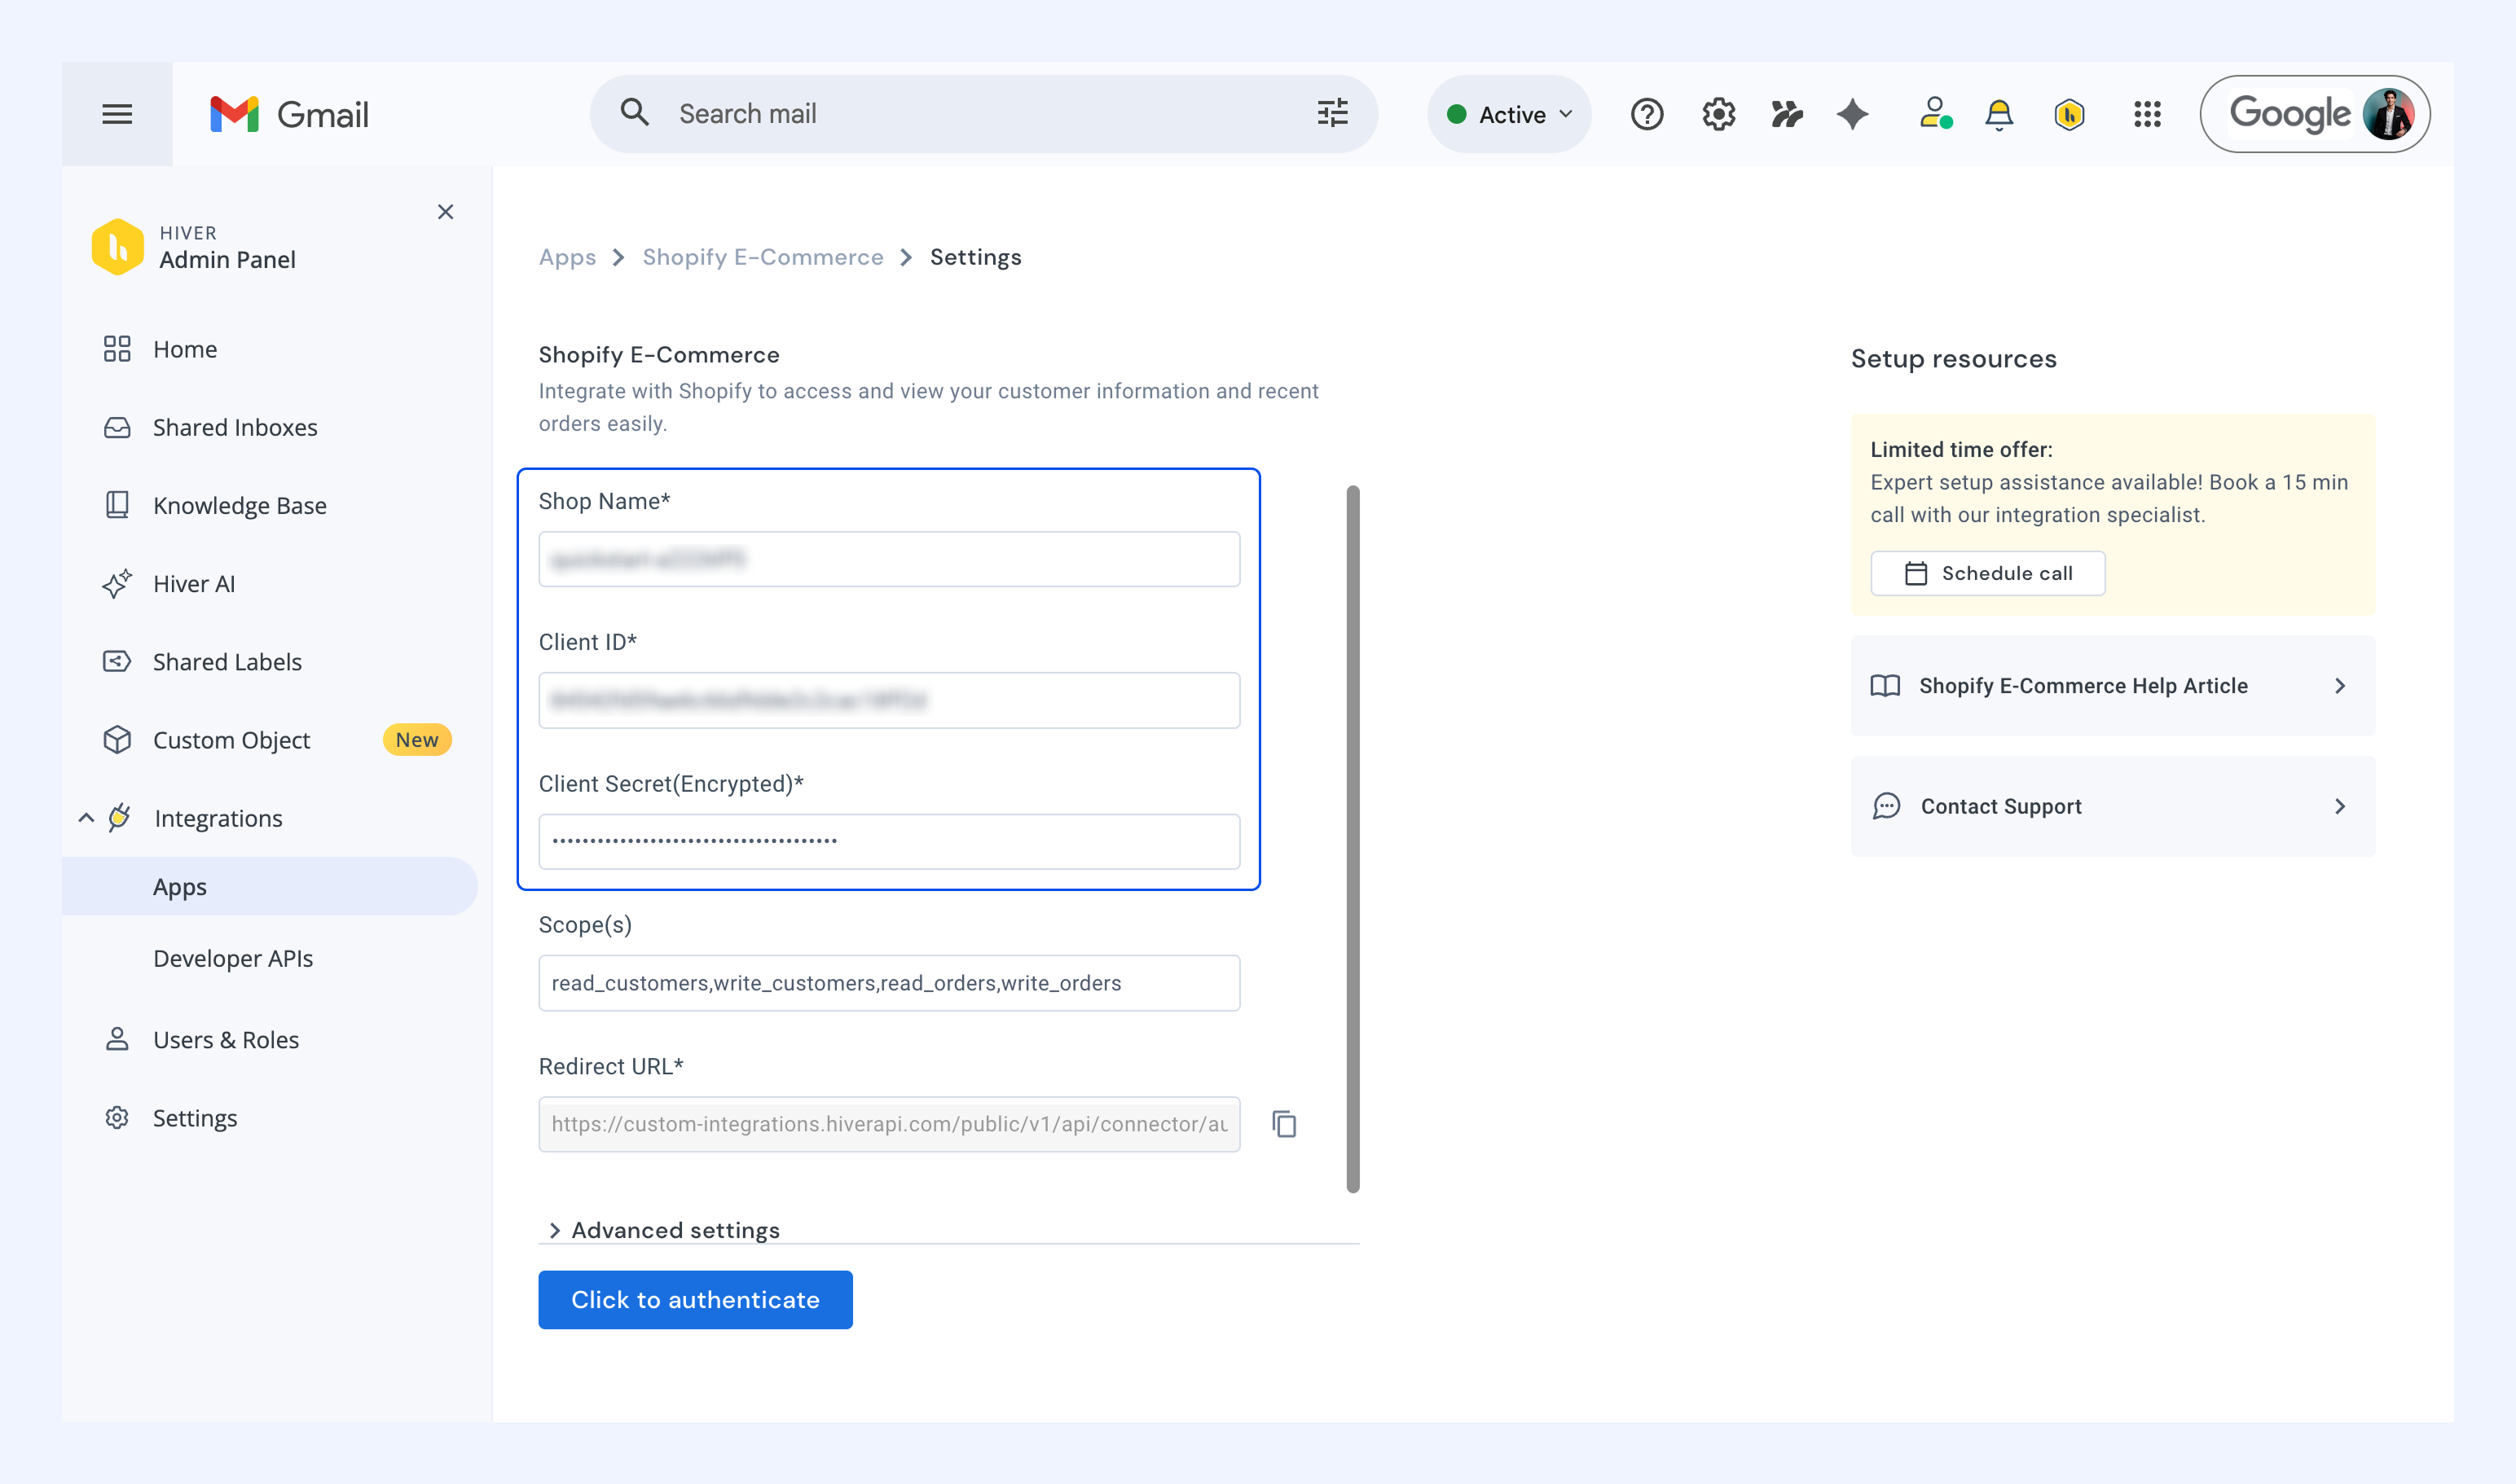
Task: Click the New badge on Custom Object
Action: point(417,740)
